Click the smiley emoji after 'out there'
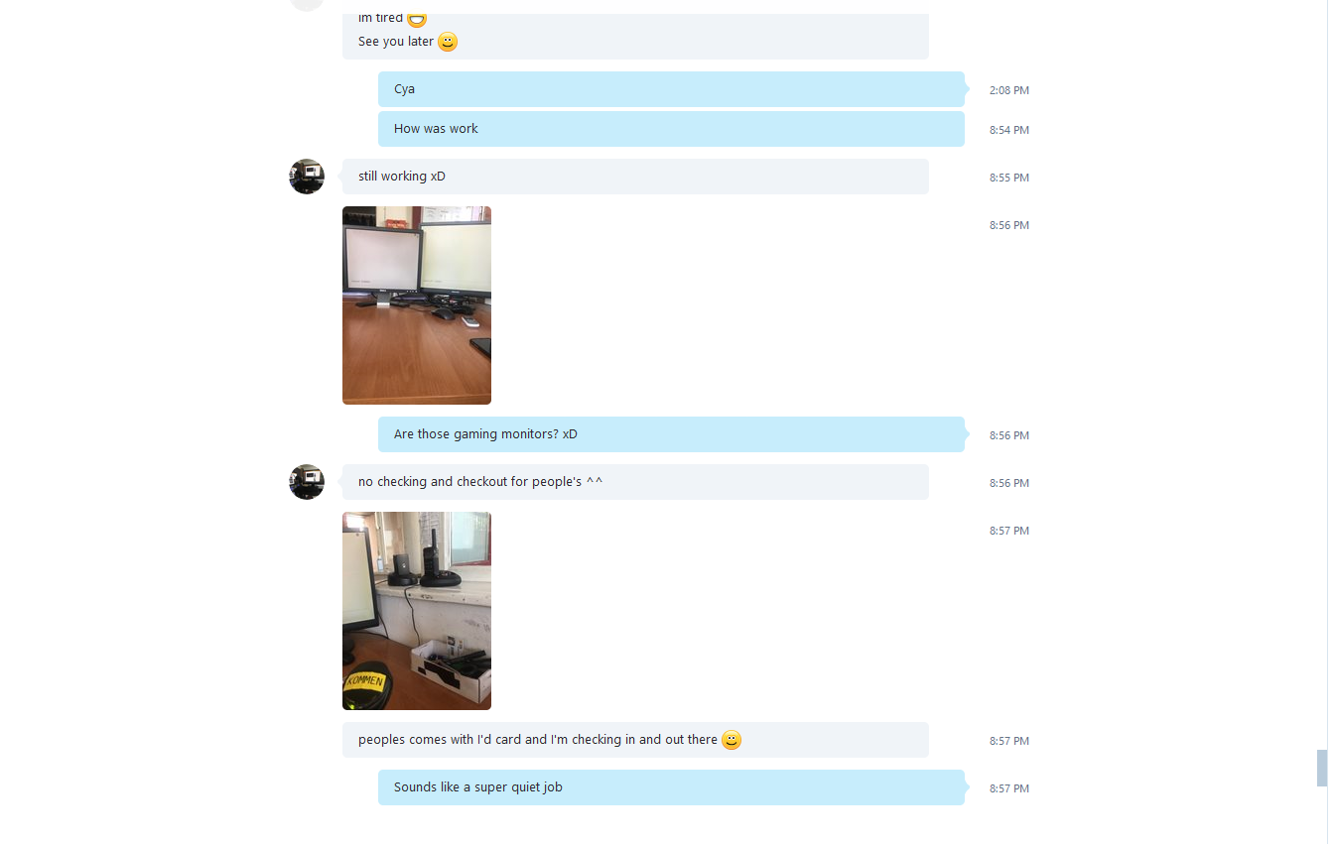Viewport: 1333px width, 844px height. [x=732, y=740]
